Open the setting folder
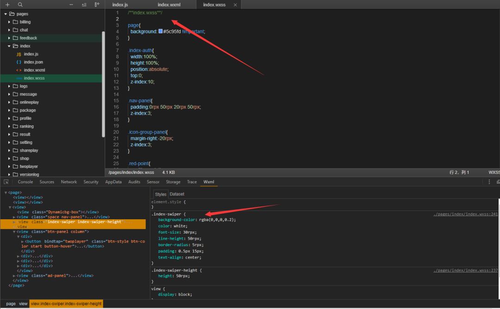 click(26, 142)
